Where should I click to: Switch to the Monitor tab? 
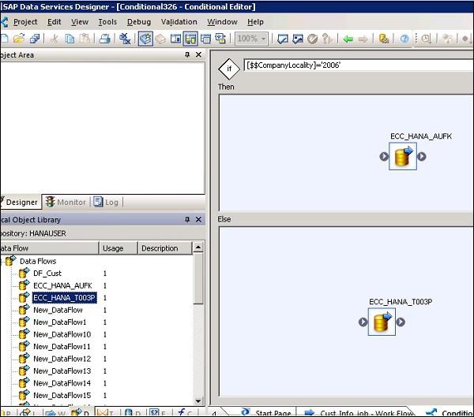(x=66, y=202)
